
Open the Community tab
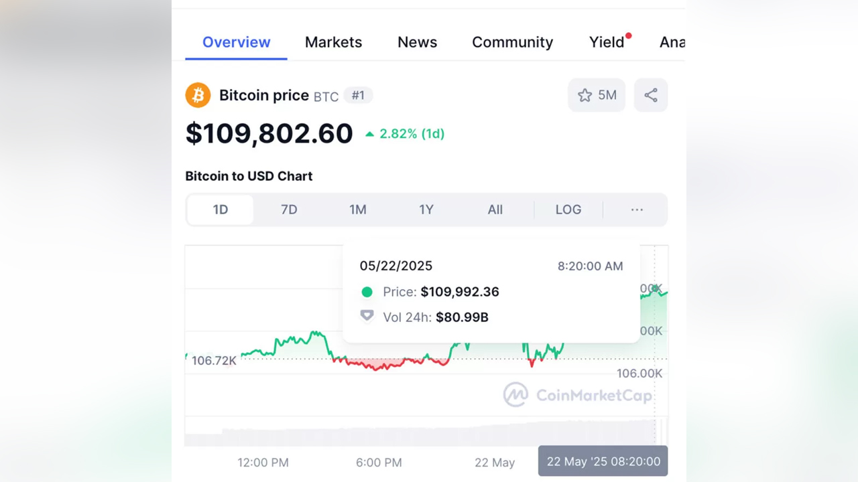(x=512, y=42)
